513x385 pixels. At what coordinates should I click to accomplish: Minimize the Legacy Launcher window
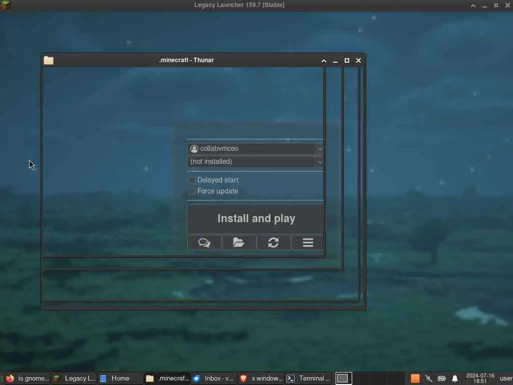click(484, 5)
